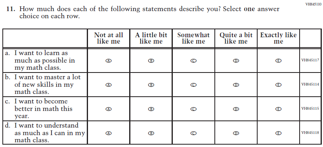The height and width of the screenshot is (147, 323).
Task: Mark bubble C for mastering new skills
Action: tap(193, 85)
